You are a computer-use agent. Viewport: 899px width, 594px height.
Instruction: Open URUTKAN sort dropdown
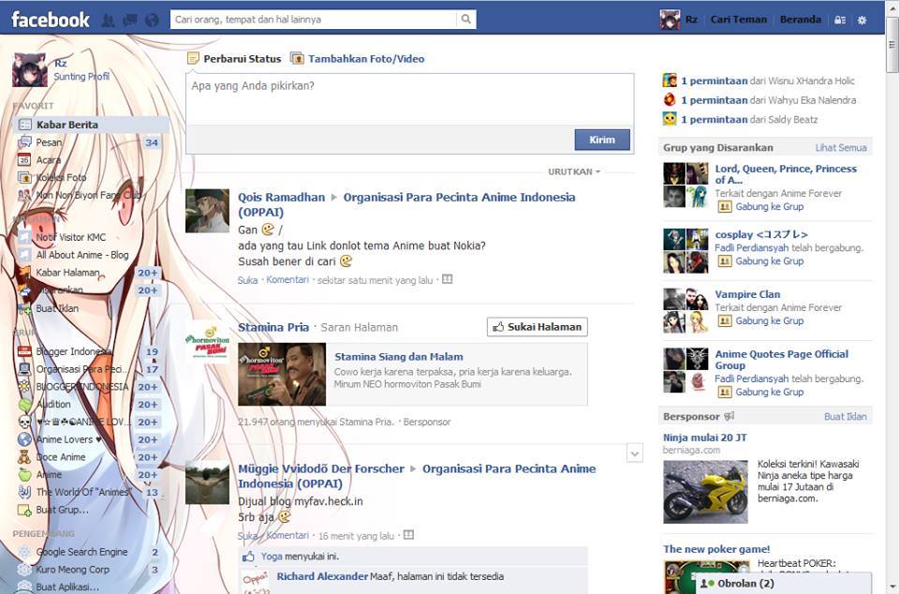pyautogui.click(x=574, y=171)
